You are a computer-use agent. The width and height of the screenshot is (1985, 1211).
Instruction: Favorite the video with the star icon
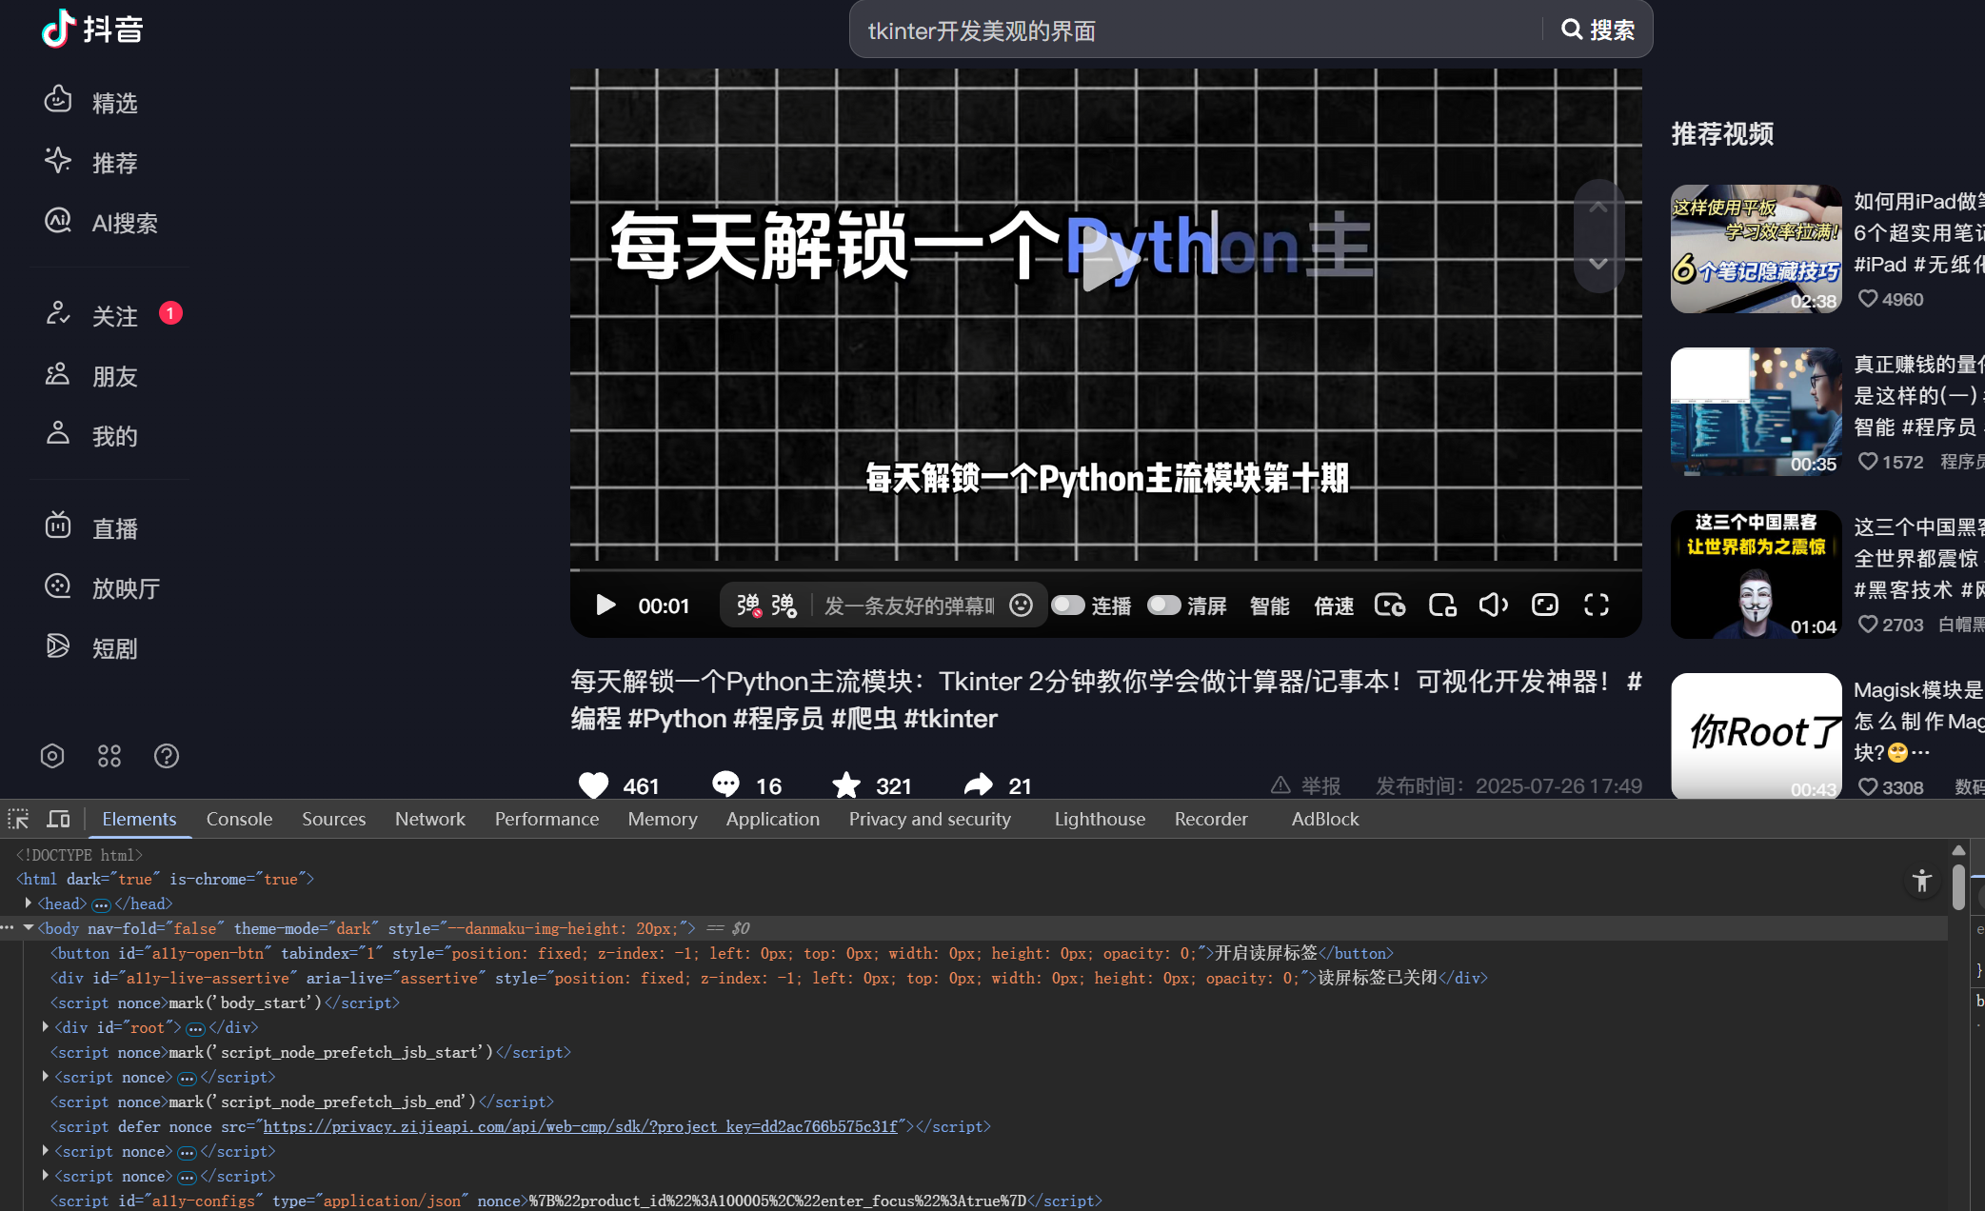pos(845,785)
